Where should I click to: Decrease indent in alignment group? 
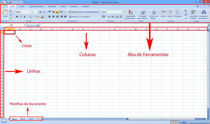[61, 17]
